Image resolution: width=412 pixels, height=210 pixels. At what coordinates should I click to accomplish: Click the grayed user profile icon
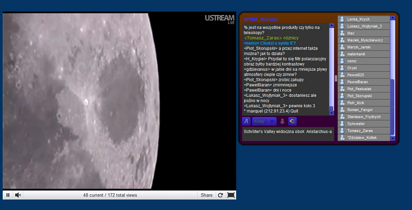[x=282, y=121]
